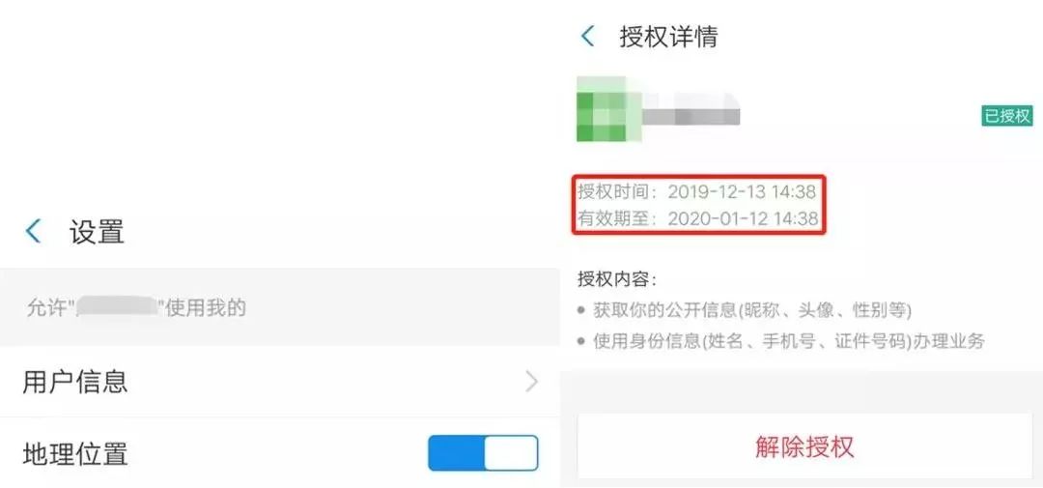Tap the 解除授权 button
Image resolution: width=1043 pixels, height=488 pixels.
click(x=804, y=446)
